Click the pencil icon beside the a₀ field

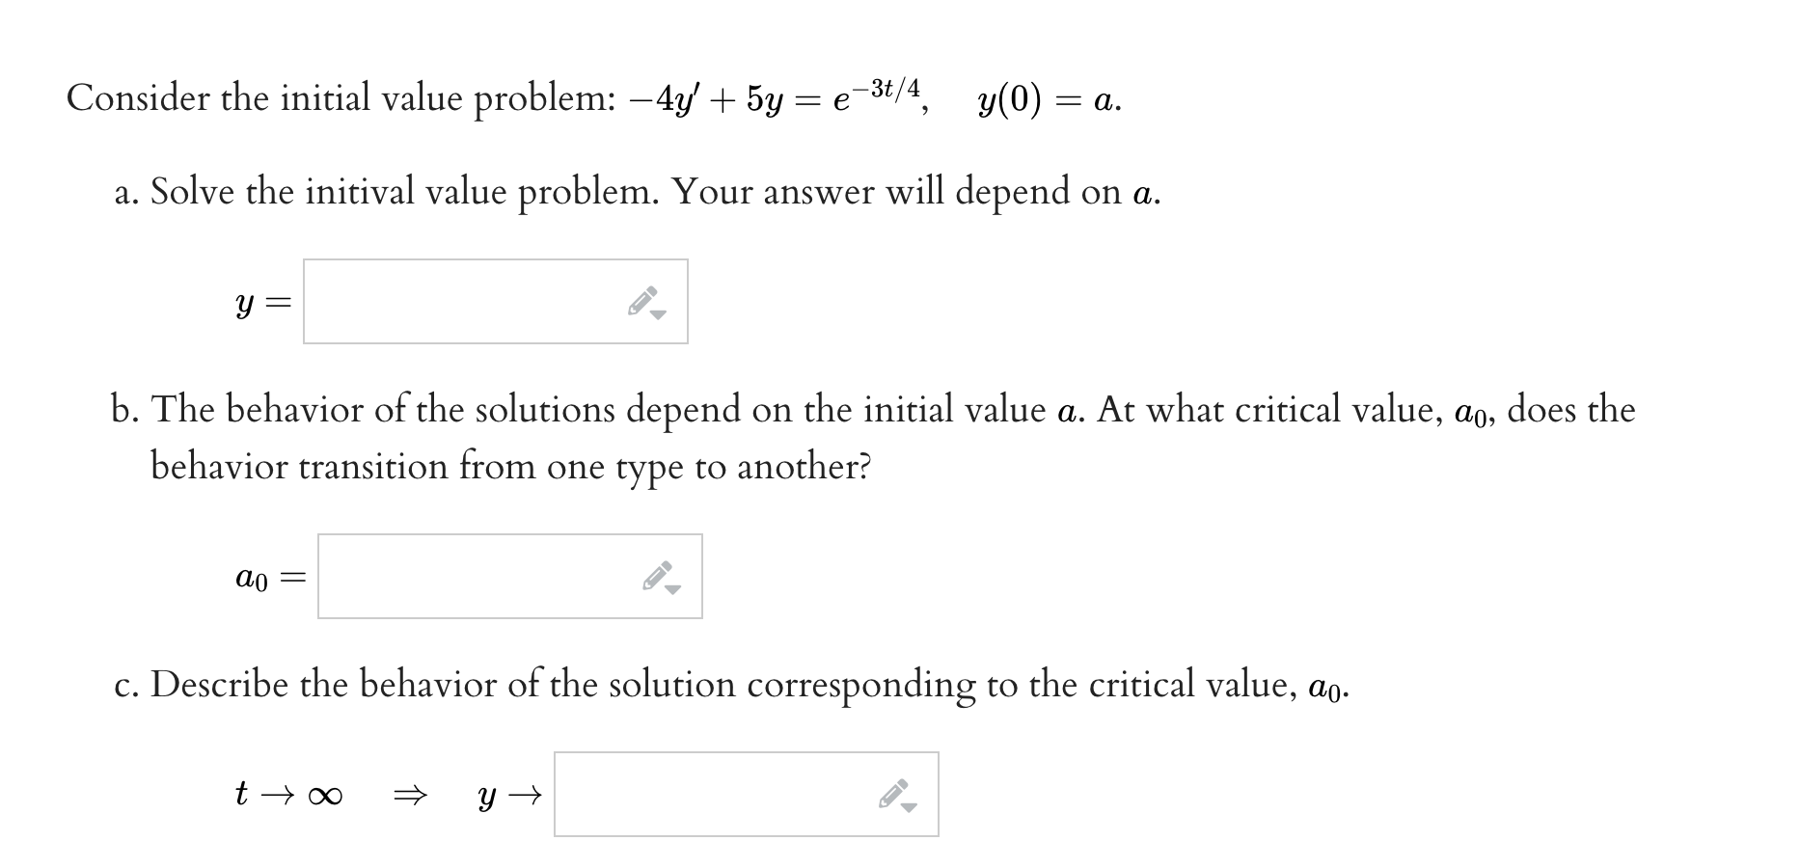[x=656, y=577]
